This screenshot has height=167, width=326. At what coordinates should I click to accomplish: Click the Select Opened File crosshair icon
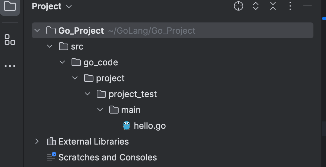[x=239, y=6]
